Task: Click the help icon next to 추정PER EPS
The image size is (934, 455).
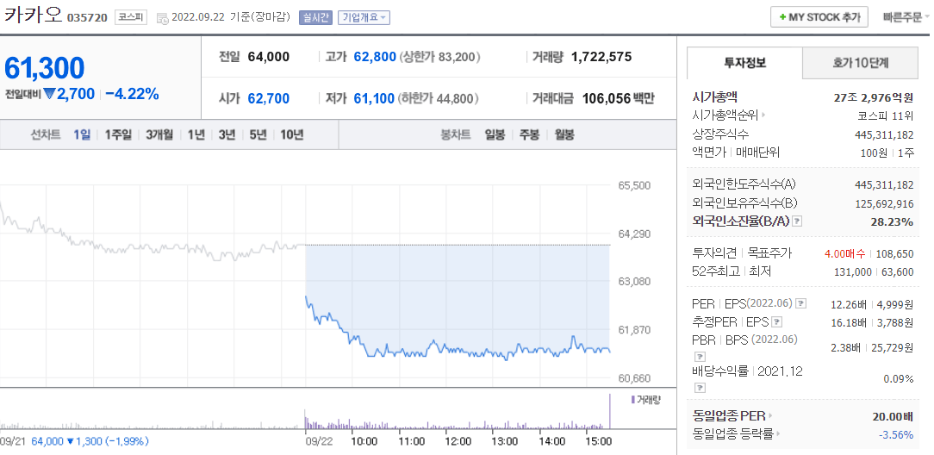Action: coord(777,322)
